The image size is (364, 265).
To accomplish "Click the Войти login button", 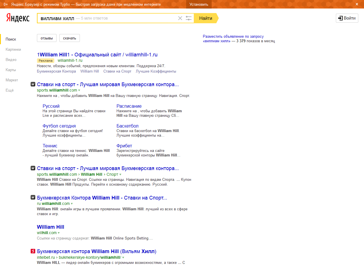I will (347, 18).
